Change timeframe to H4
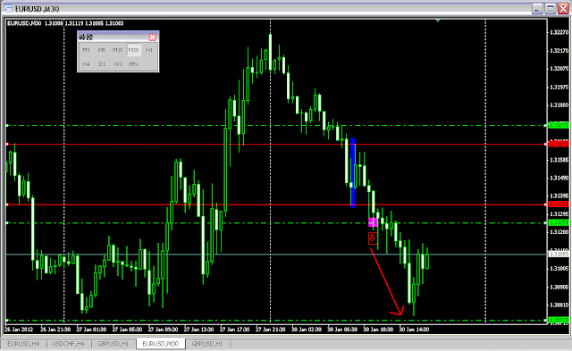 (x=86, y=63)
